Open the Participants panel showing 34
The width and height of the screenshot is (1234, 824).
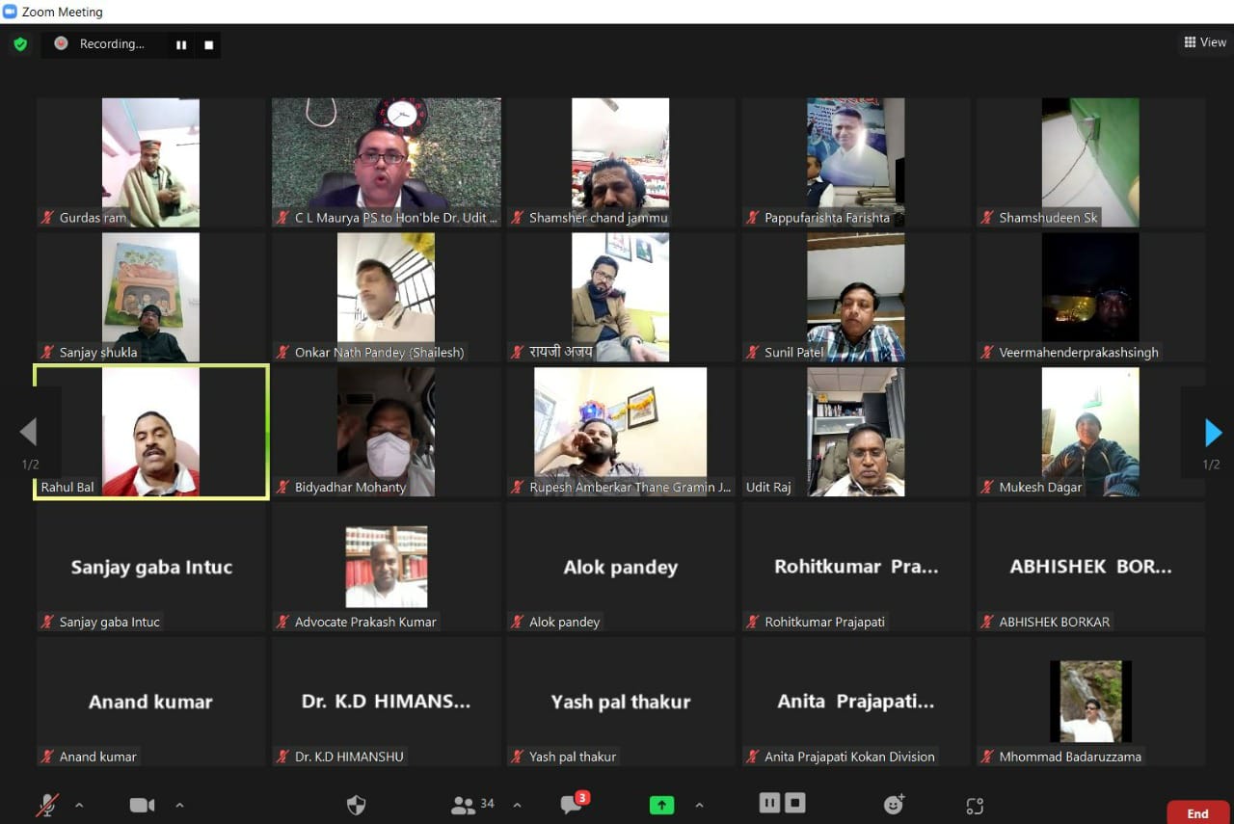[x=472, y=805]
